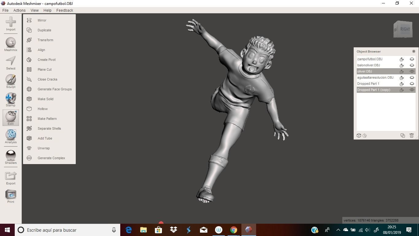This screenshot has width=419, height=236.
Task: Select balonoliver.OBJ in Object Browser
Action: click(386, 65)
